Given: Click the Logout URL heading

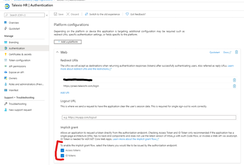Looking at the screenshot, I should click(68, 101).
